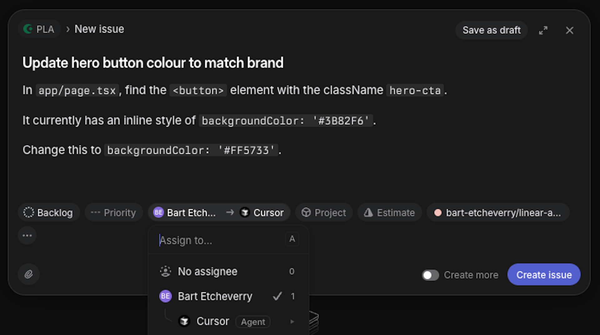Open the Priority dropdown
The height and width of the screenshot is (335, 600).
114,212
